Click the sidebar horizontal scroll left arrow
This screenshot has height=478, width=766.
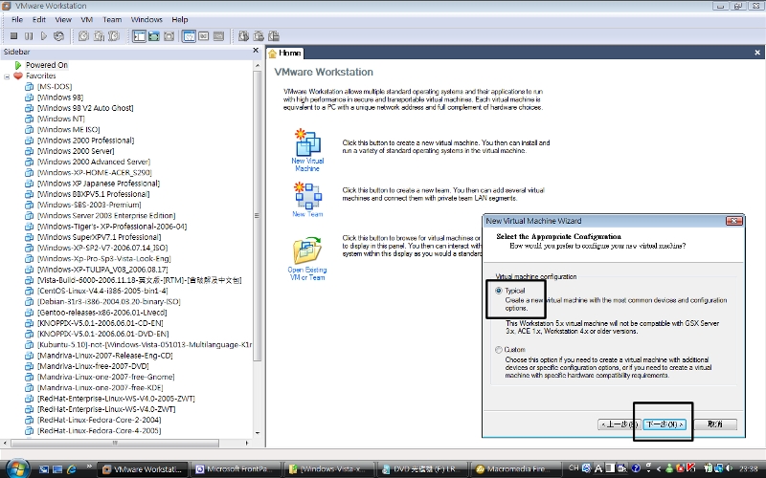click(x=5, y=443)
